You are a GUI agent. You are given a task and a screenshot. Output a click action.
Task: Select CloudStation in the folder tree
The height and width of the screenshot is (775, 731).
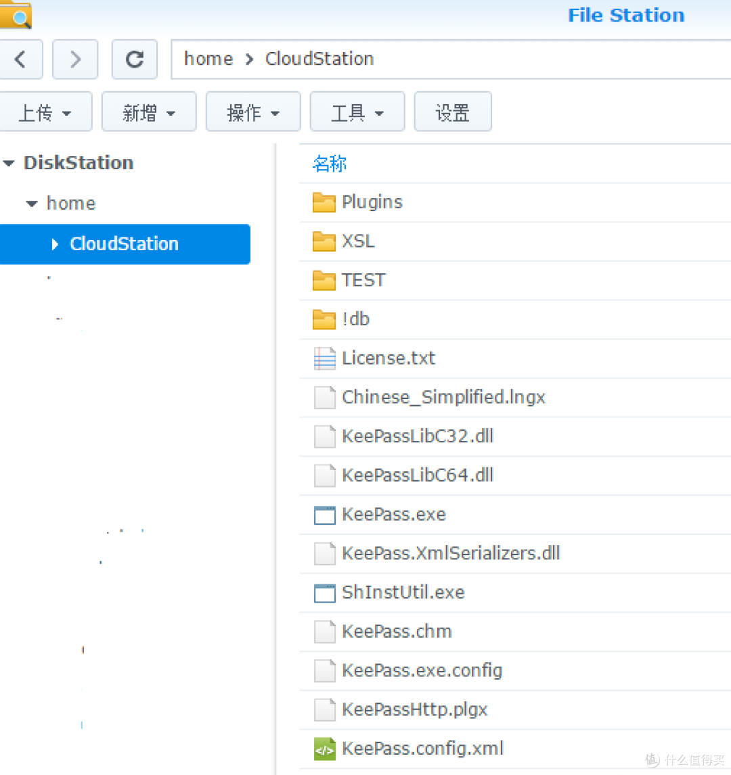124,244
